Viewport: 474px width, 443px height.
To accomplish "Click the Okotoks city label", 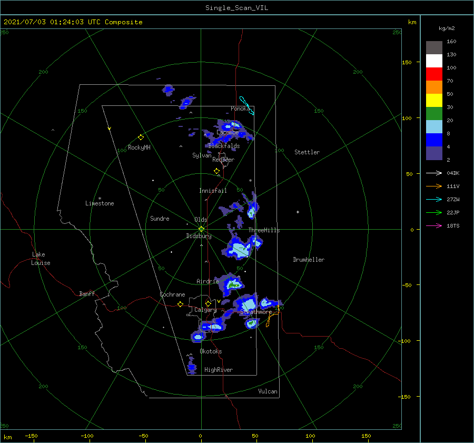I will click(x=211, y=351).
